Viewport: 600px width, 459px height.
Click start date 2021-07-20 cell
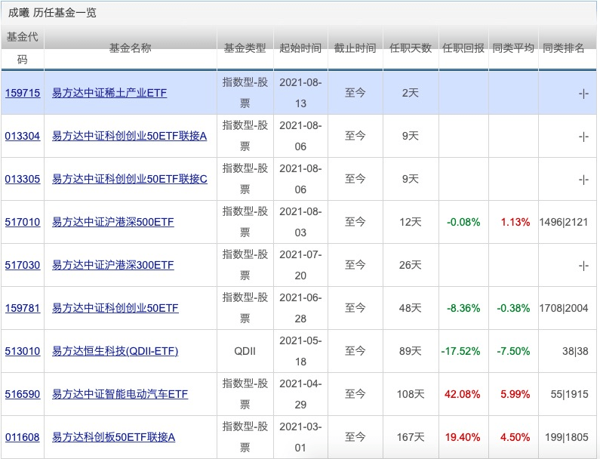(x=300, y=265)
